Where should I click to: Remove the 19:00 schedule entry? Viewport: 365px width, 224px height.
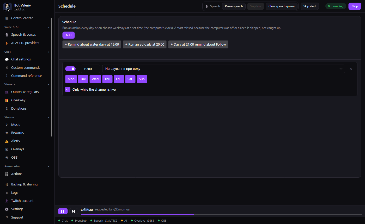point(351,69)
